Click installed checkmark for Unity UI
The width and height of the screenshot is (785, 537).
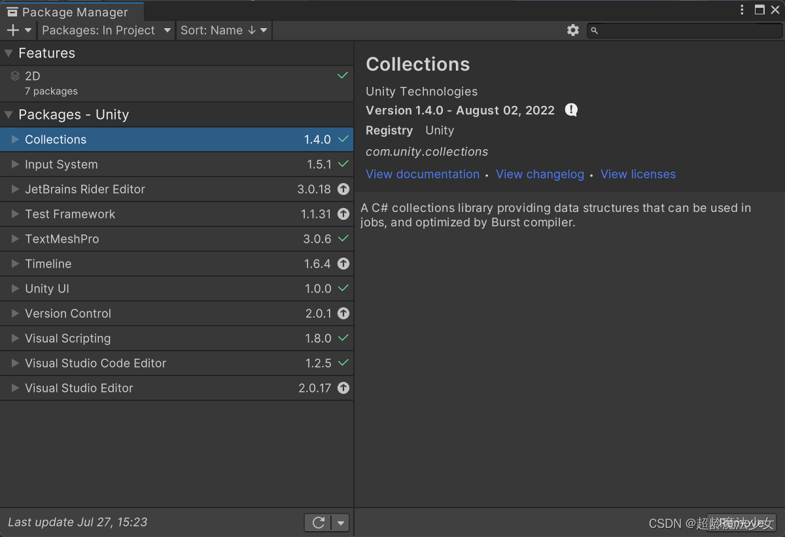click(343, 288)
